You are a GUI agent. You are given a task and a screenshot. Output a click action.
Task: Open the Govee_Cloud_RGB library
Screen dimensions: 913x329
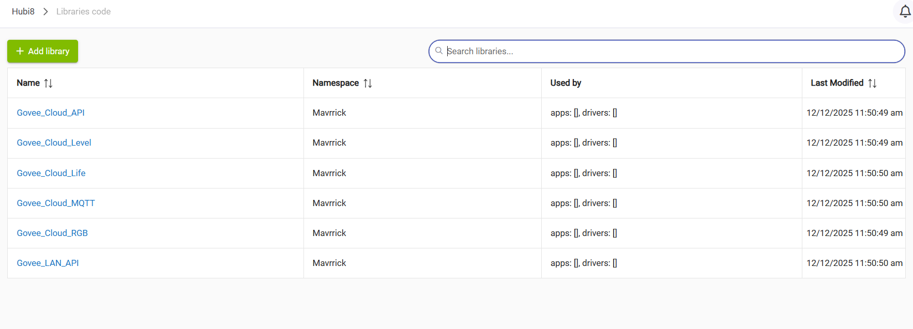(x=52, y=233)
